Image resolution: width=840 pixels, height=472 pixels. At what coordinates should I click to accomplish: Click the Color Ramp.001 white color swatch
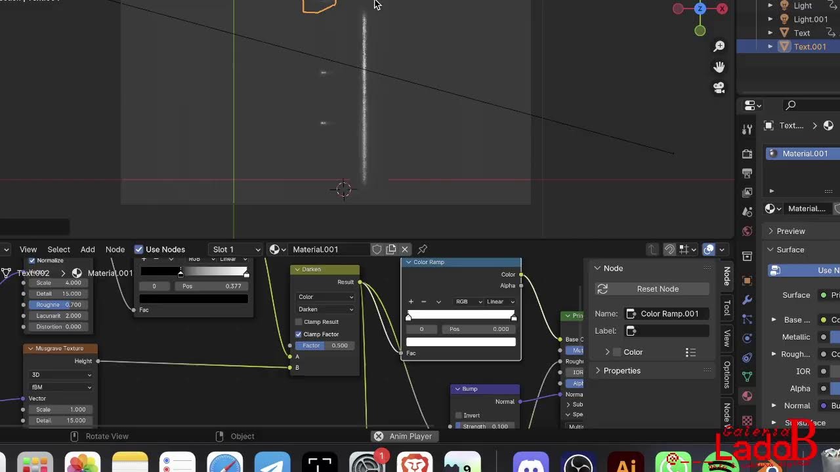point(461,342)
